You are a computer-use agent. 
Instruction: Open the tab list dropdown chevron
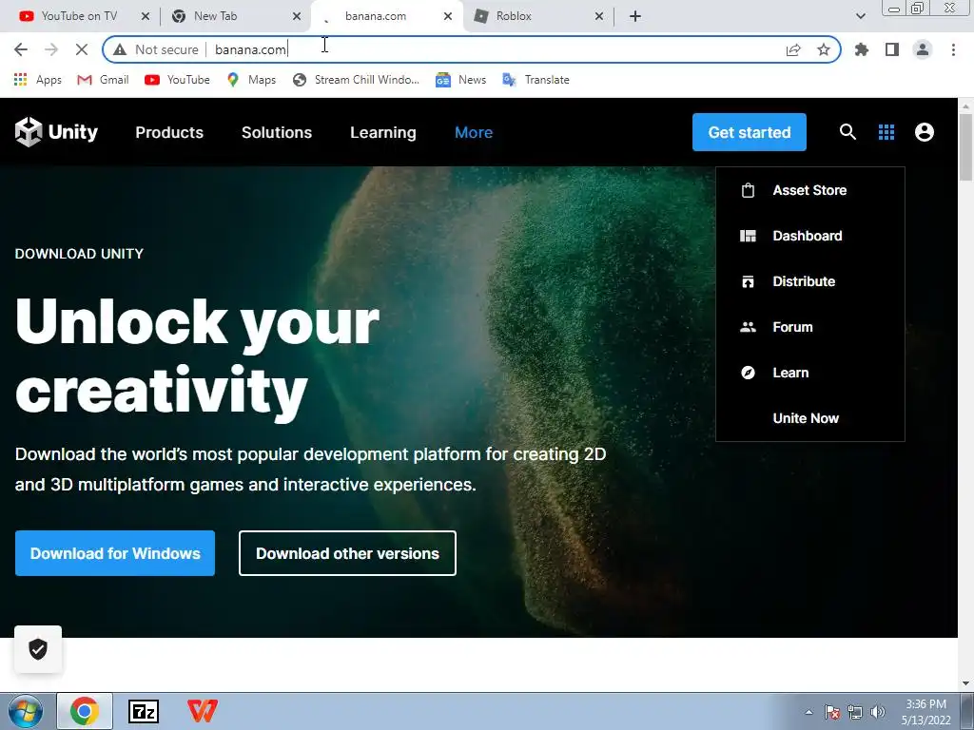pos(860,16)
